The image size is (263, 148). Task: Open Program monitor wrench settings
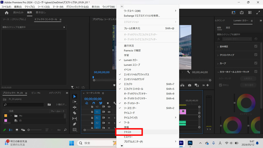coord(188,72)
